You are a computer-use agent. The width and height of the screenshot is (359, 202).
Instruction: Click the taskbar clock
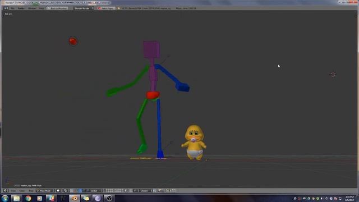pyautogui.click(x=349, y=198)
